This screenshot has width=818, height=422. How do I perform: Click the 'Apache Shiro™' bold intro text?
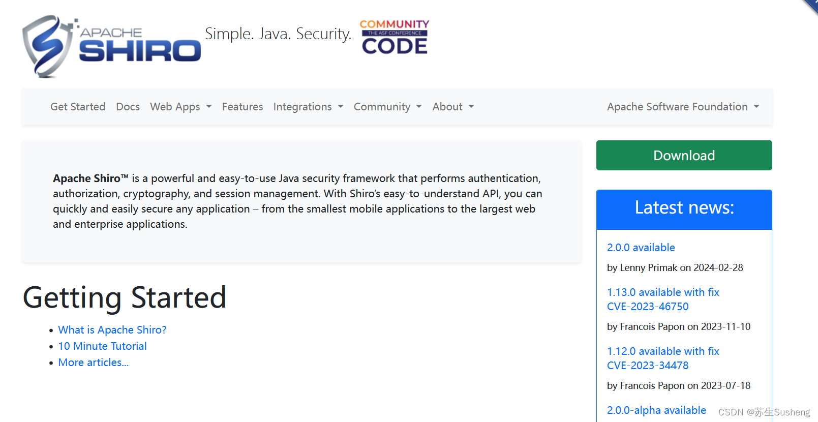[90, 178]
